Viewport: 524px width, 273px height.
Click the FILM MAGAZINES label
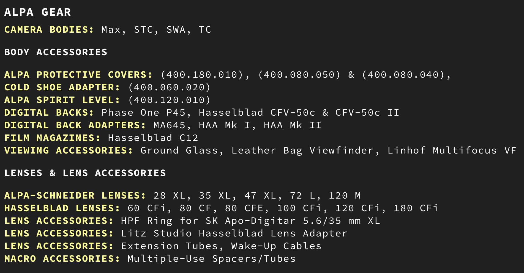point(53,138)
